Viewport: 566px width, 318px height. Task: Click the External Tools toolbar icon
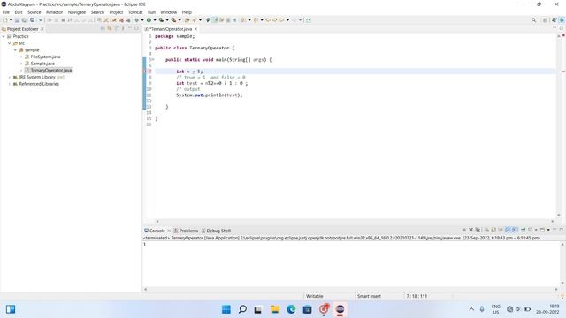pyautogui.click(x=173, y=20)
